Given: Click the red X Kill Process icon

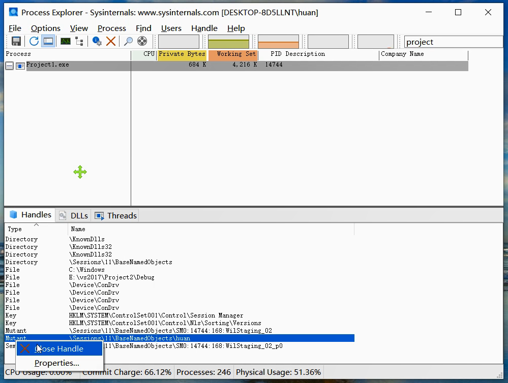Looking at the screenshot, I should [111, 42].
